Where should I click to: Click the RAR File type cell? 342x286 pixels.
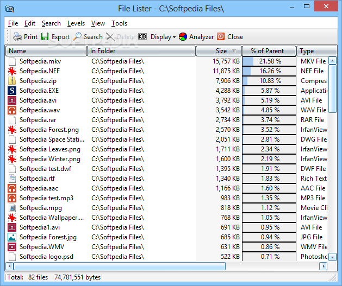point(312,120)
